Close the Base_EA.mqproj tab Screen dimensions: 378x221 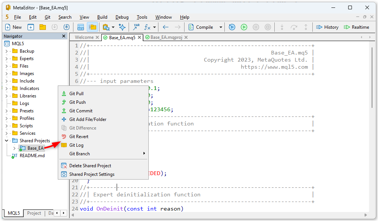pyautogui.click(x=186, y=37)
